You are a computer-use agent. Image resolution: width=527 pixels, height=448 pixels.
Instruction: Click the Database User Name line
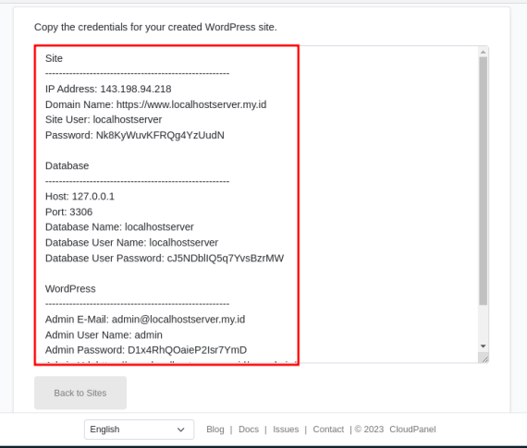coord(131,242)
